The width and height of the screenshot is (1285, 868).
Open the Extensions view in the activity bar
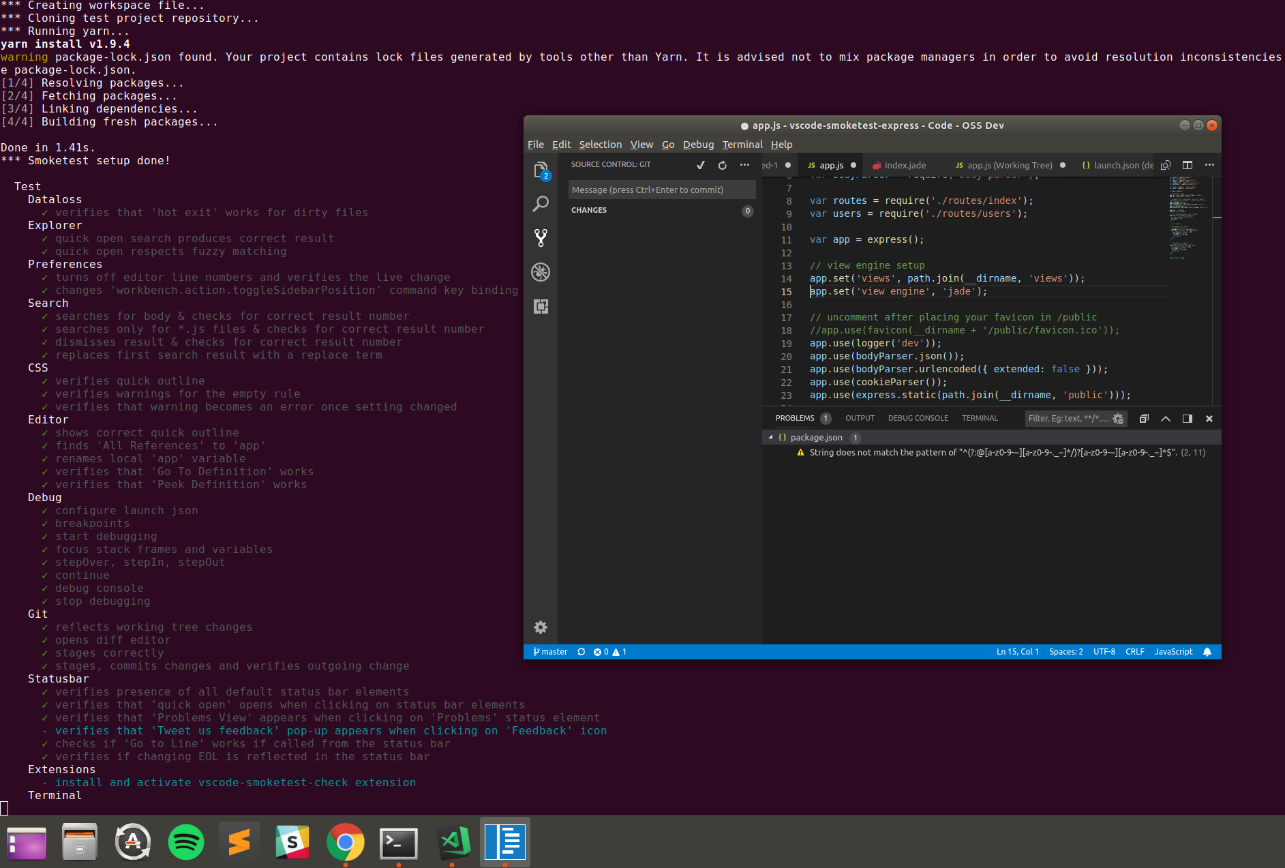(x=541, y=307)
